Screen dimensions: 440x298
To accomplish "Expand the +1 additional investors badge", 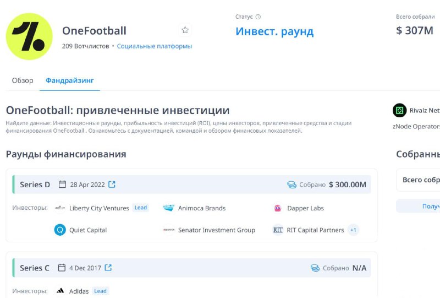I will [x=353, y=230].
